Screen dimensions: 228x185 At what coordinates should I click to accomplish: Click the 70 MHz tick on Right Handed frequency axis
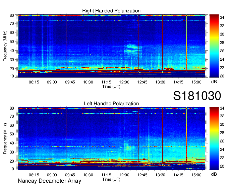tap(12, 23)
